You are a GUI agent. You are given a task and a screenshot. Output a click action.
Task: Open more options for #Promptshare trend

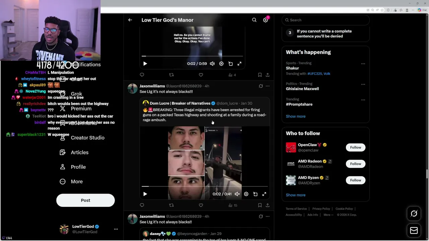(x=363, y=100)
